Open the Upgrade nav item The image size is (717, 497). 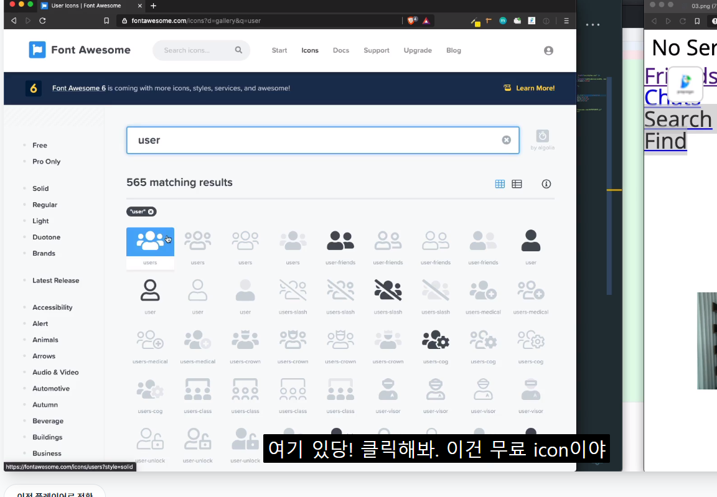click(418, 50)
